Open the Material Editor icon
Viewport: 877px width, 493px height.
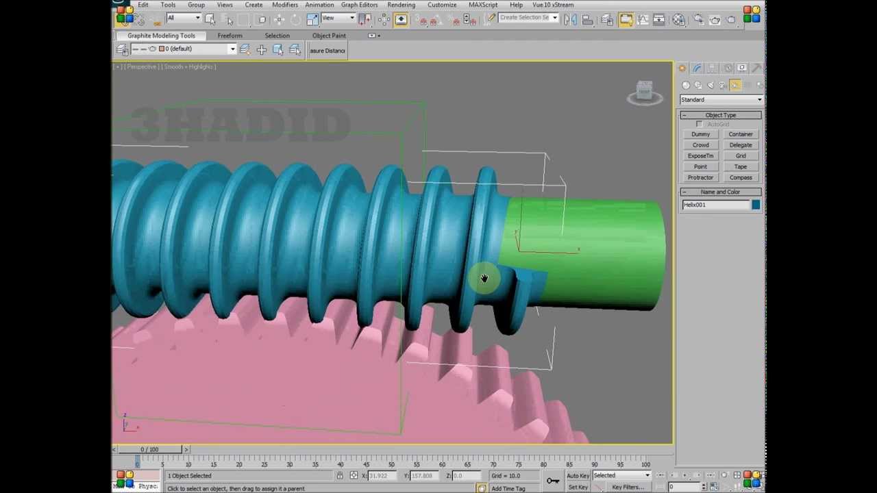[678, 19]
